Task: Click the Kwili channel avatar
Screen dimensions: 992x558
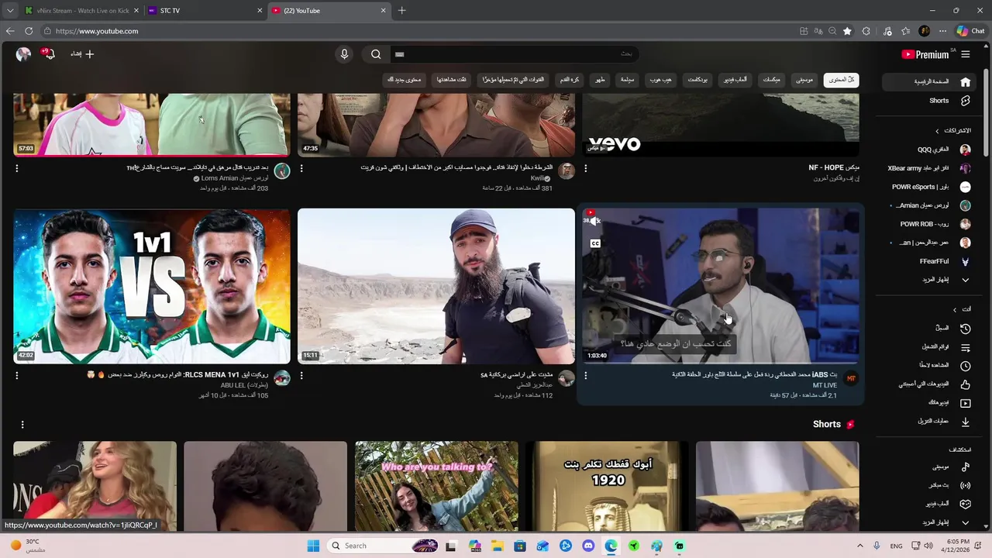Action: (567, 170)
